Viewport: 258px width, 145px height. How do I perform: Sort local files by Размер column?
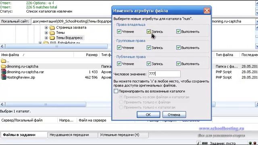point(87,55)
